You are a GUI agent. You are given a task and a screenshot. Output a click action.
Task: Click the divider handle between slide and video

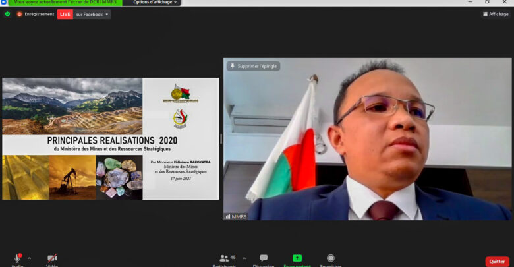[x=221, y=138]
